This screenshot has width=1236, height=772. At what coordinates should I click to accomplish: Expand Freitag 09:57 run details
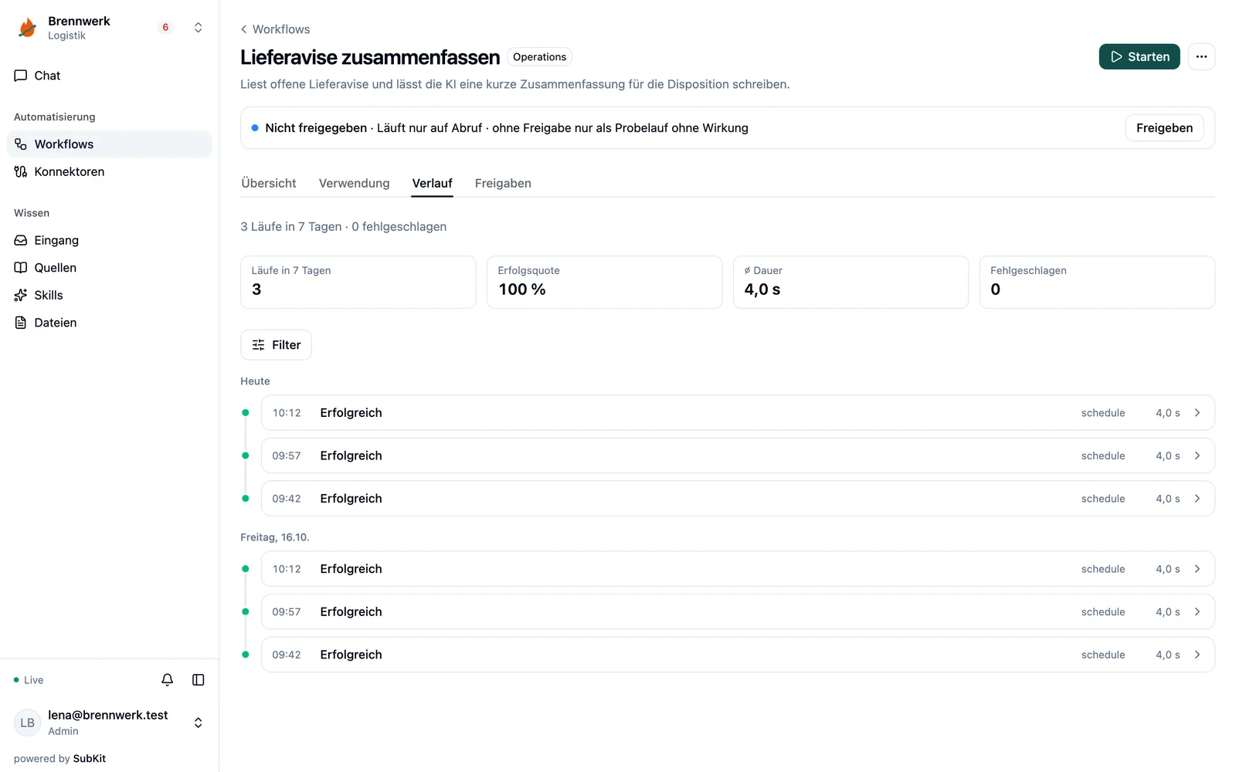pyautogui.click(x=738, y=611)
